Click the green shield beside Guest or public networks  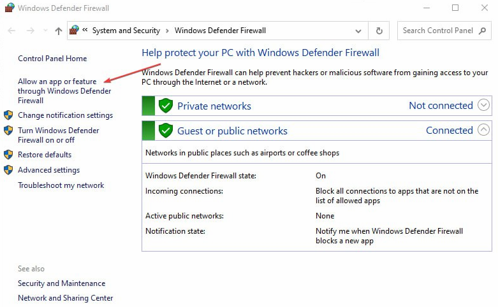tap(166, 131)
